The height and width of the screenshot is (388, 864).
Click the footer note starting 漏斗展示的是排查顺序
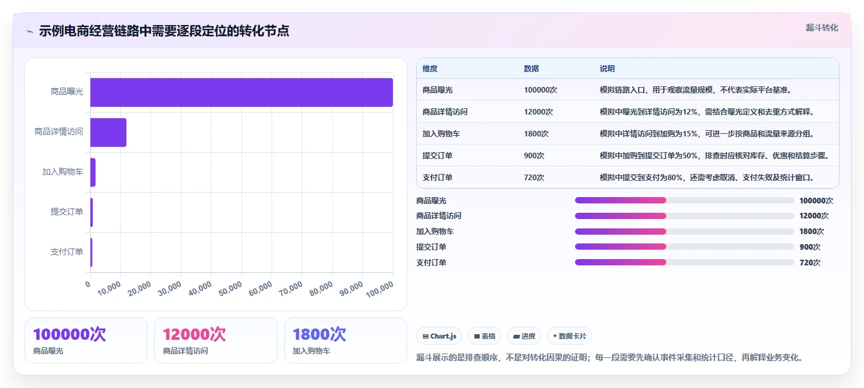click(x=609, y=357)
